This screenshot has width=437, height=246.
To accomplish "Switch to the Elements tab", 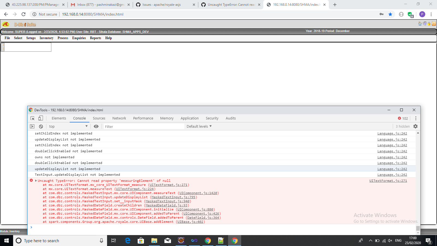I will pyautogui.click(x=59, y=118).
